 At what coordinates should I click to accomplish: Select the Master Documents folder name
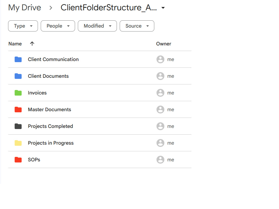pyautogui.click(x=49, y=110)
